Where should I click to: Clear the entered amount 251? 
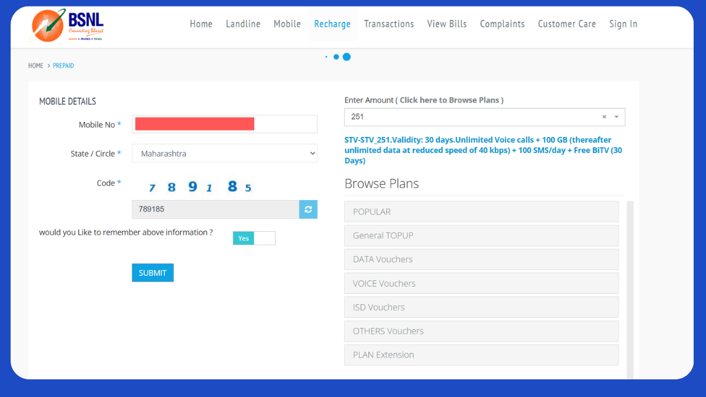604,117
